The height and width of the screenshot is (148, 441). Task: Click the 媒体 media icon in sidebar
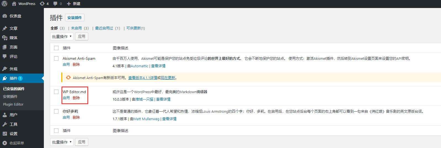coord(4,38)
